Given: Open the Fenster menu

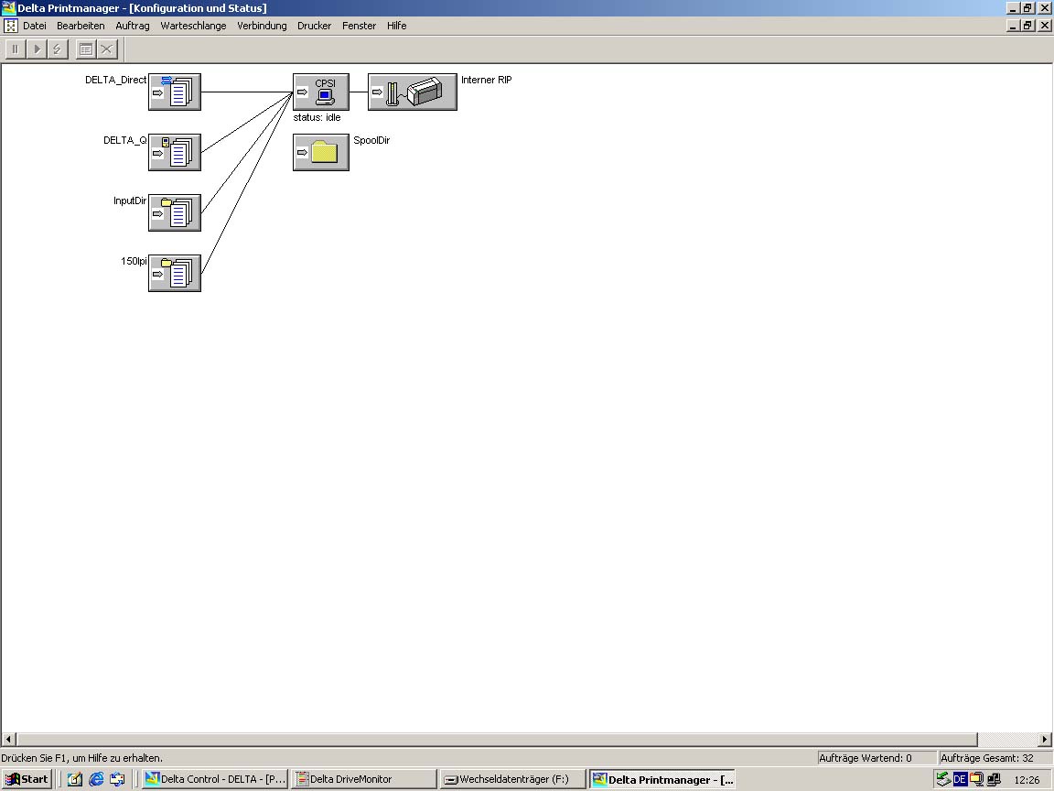Looking at the screenshot, I should click(359, 26).
